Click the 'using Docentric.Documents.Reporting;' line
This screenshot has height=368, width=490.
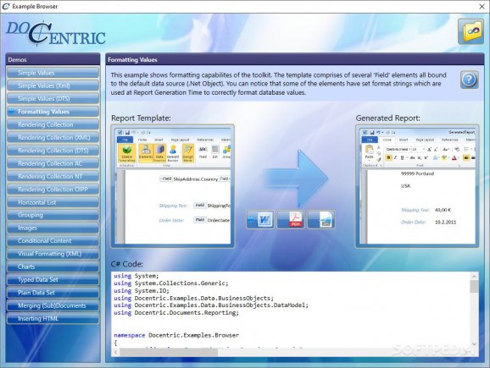tap(176, 312)
